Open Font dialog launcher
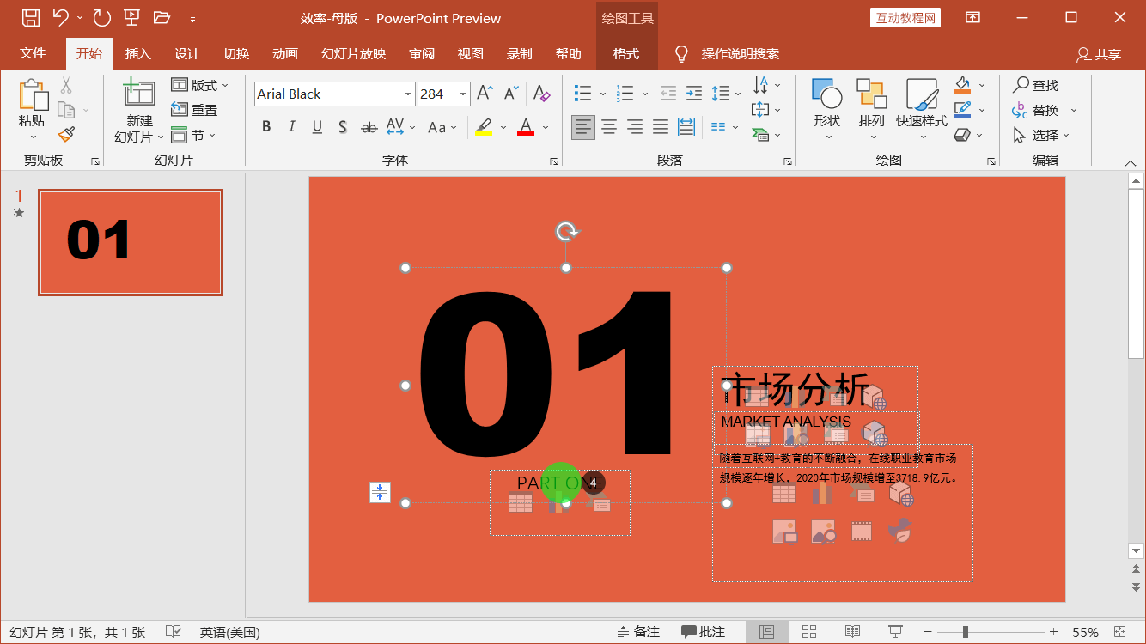Image resolution: width=1146 pixels, height=644 pixels. tap(555, 161)
